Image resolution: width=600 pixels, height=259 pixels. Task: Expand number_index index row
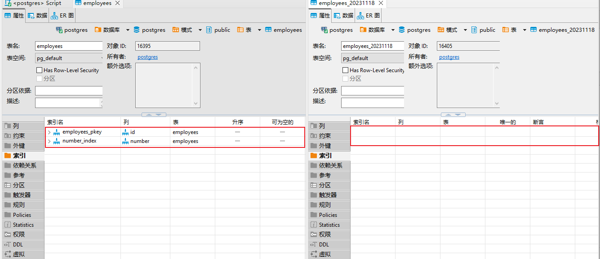coord(49,141)
